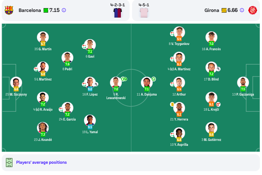Click the Girona club crest
Viewport: 262px width, 175px height.
coord(253,10)
